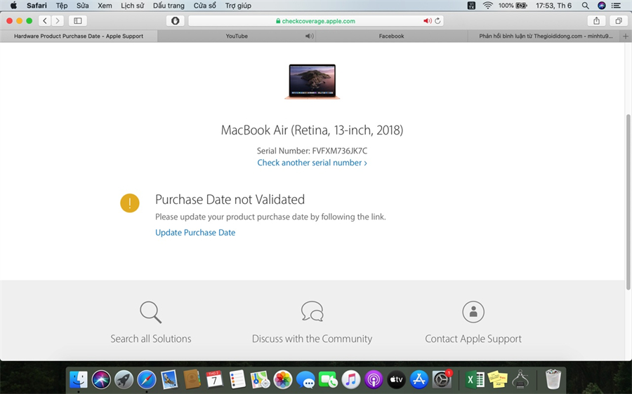Go back using the Safari back arrow
The width and height of the screenshot is (632, 394).
point(45,20)
